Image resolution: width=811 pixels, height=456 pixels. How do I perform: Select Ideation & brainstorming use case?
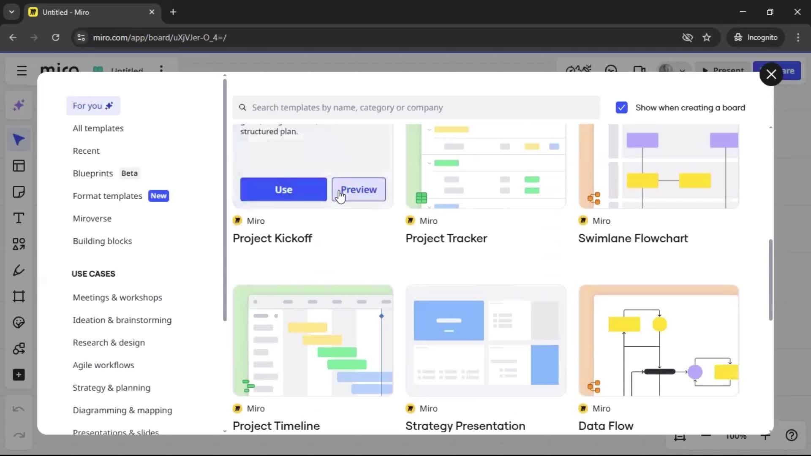point(122,320)
